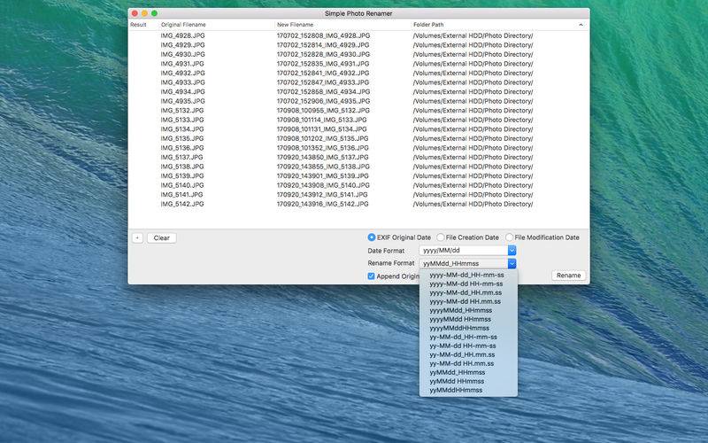Sort by Original Filename column header
Image resolution: width=708 pixels, height=443 pixels.
coord(183,25)
